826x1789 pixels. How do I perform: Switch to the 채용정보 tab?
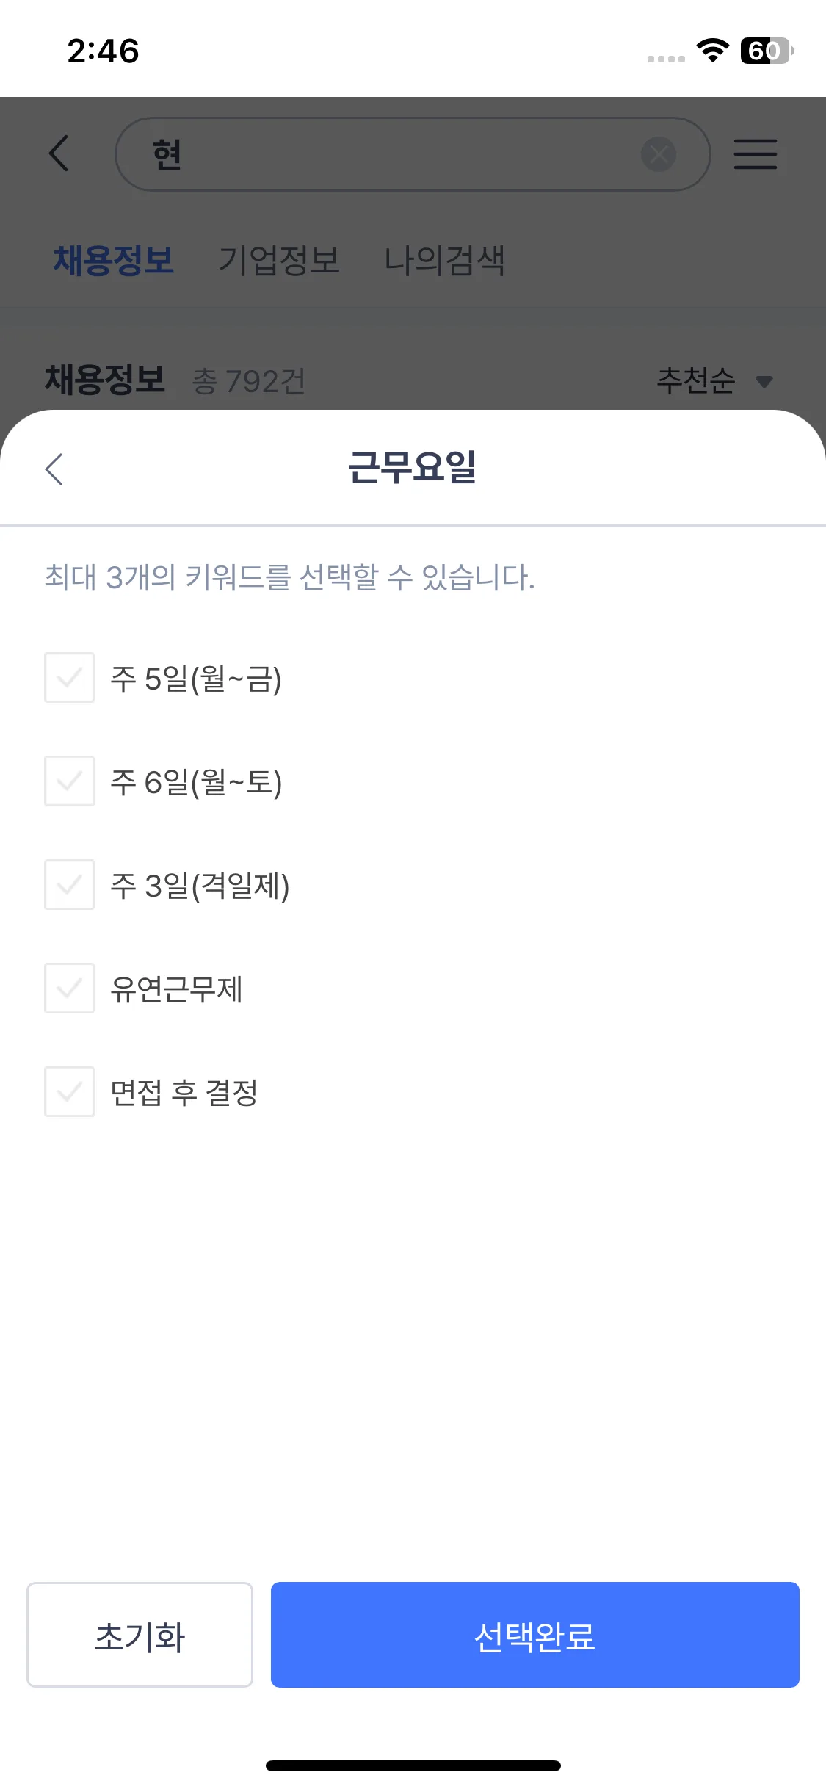114,261
